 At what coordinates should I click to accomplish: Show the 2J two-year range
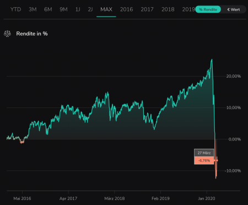(90, 9)
